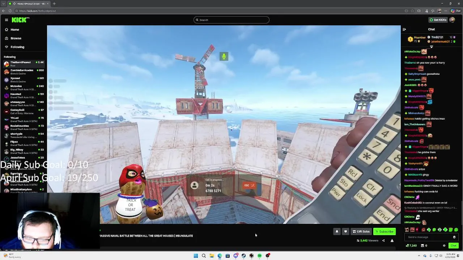This screenshot has width=463, height=260.
Task: Open ZombieBarricades channel in Following list
Action: point(24,71)
